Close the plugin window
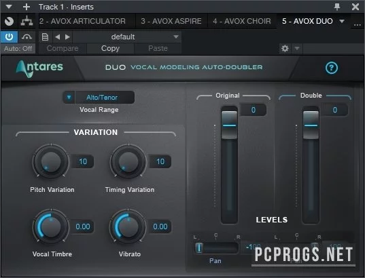This screenshot has height=278, width=365. pyautogui.click(x=355, y=7)
